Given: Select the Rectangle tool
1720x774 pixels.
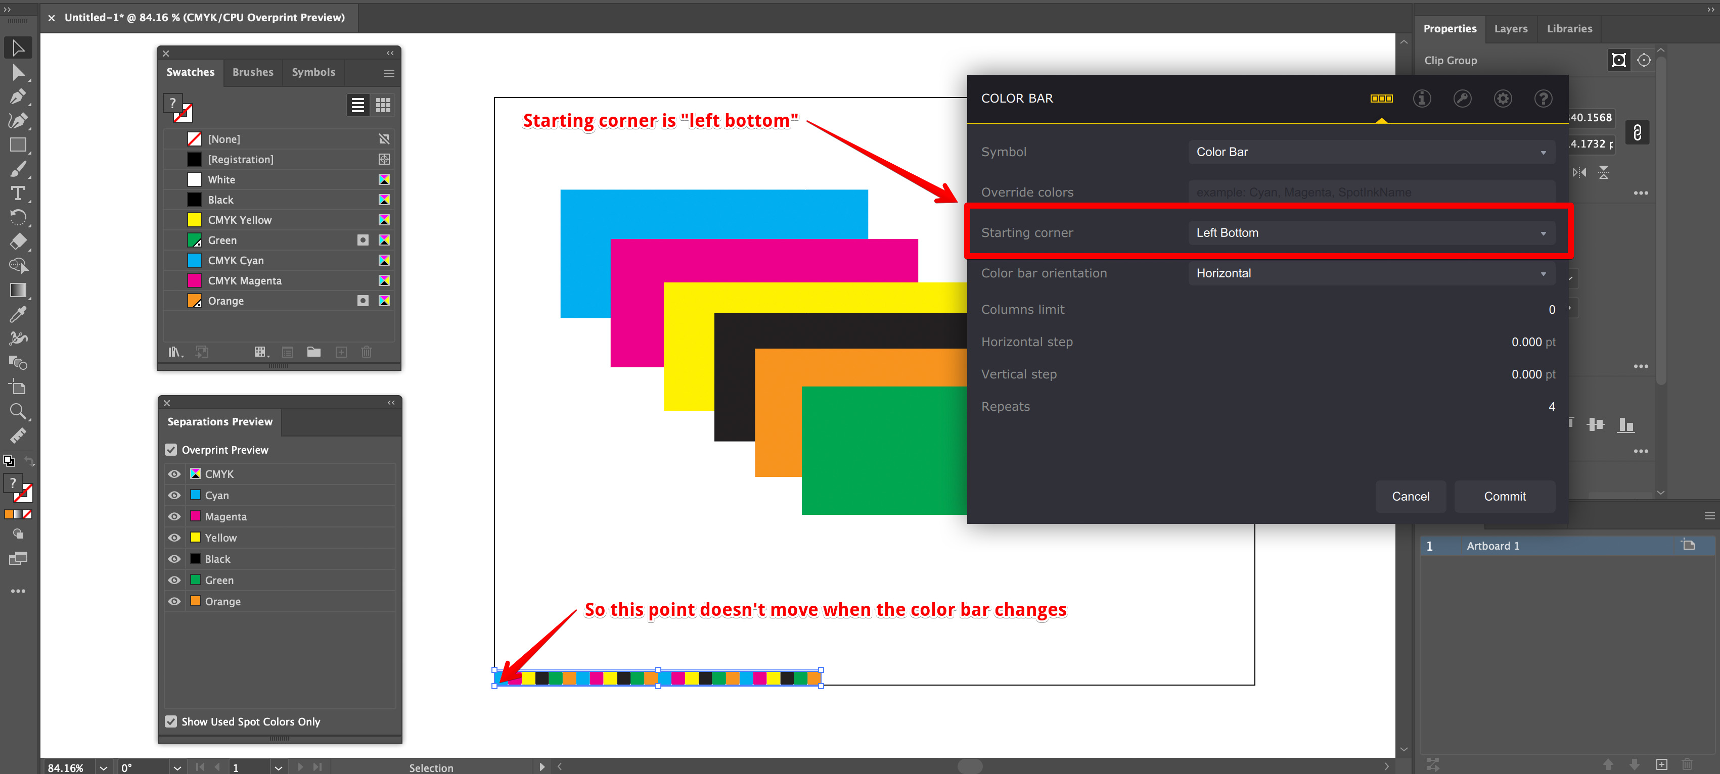Looking at the screenshot, I should click(x=19, y=145).
